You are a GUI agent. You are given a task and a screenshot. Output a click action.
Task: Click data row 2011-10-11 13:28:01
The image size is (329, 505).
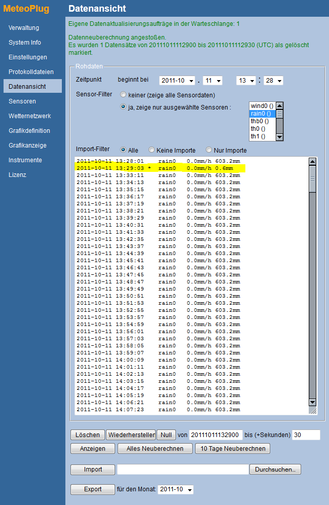(158, 161)
